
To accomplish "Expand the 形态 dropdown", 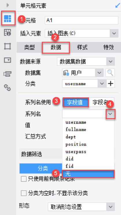I will [111, 207].
